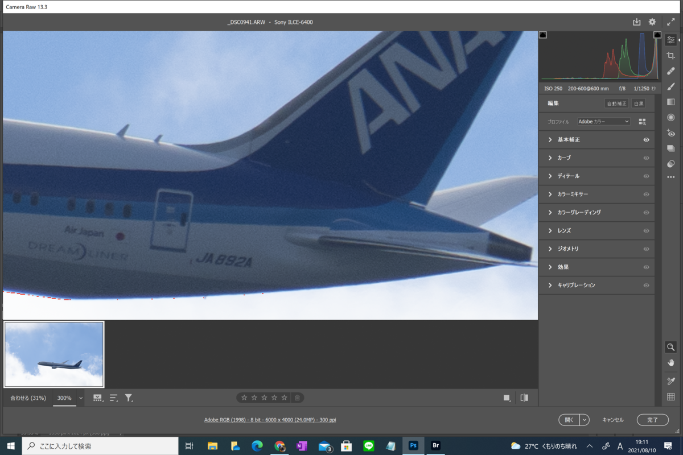Click the 自動補正 auto button
Image resolution: width=683 pixels, height=455 pixels.
click(616, 104)
